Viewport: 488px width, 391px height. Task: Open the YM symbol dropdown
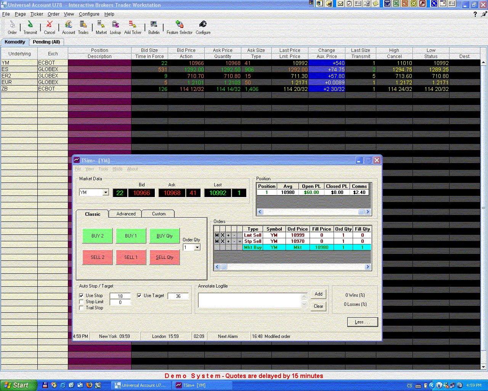pyautogui.click(x=106, y=192)
